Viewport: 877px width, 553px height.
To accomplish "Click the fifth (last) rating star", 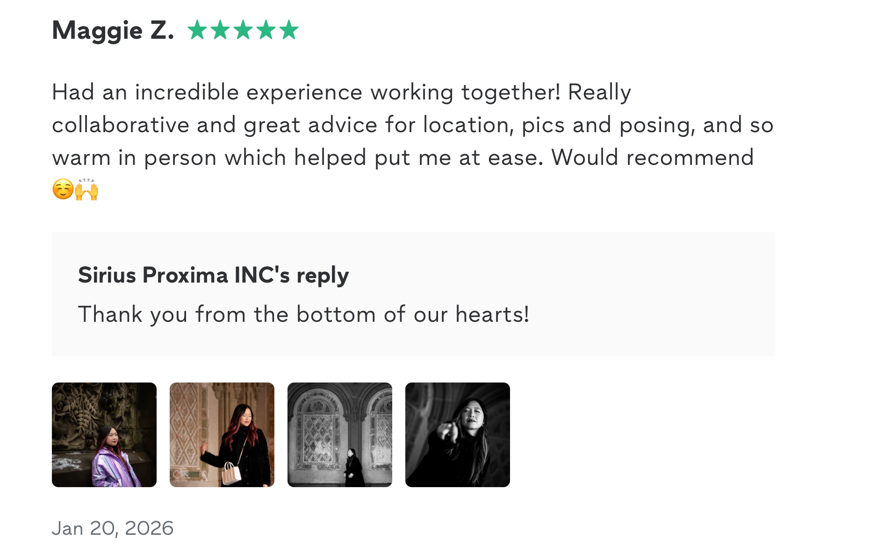I will click(289, 30).
